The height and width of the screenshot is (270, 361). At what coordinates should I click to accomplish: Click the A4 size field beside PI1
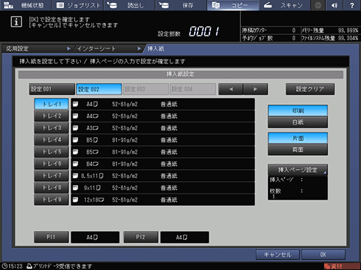point(95,237)
